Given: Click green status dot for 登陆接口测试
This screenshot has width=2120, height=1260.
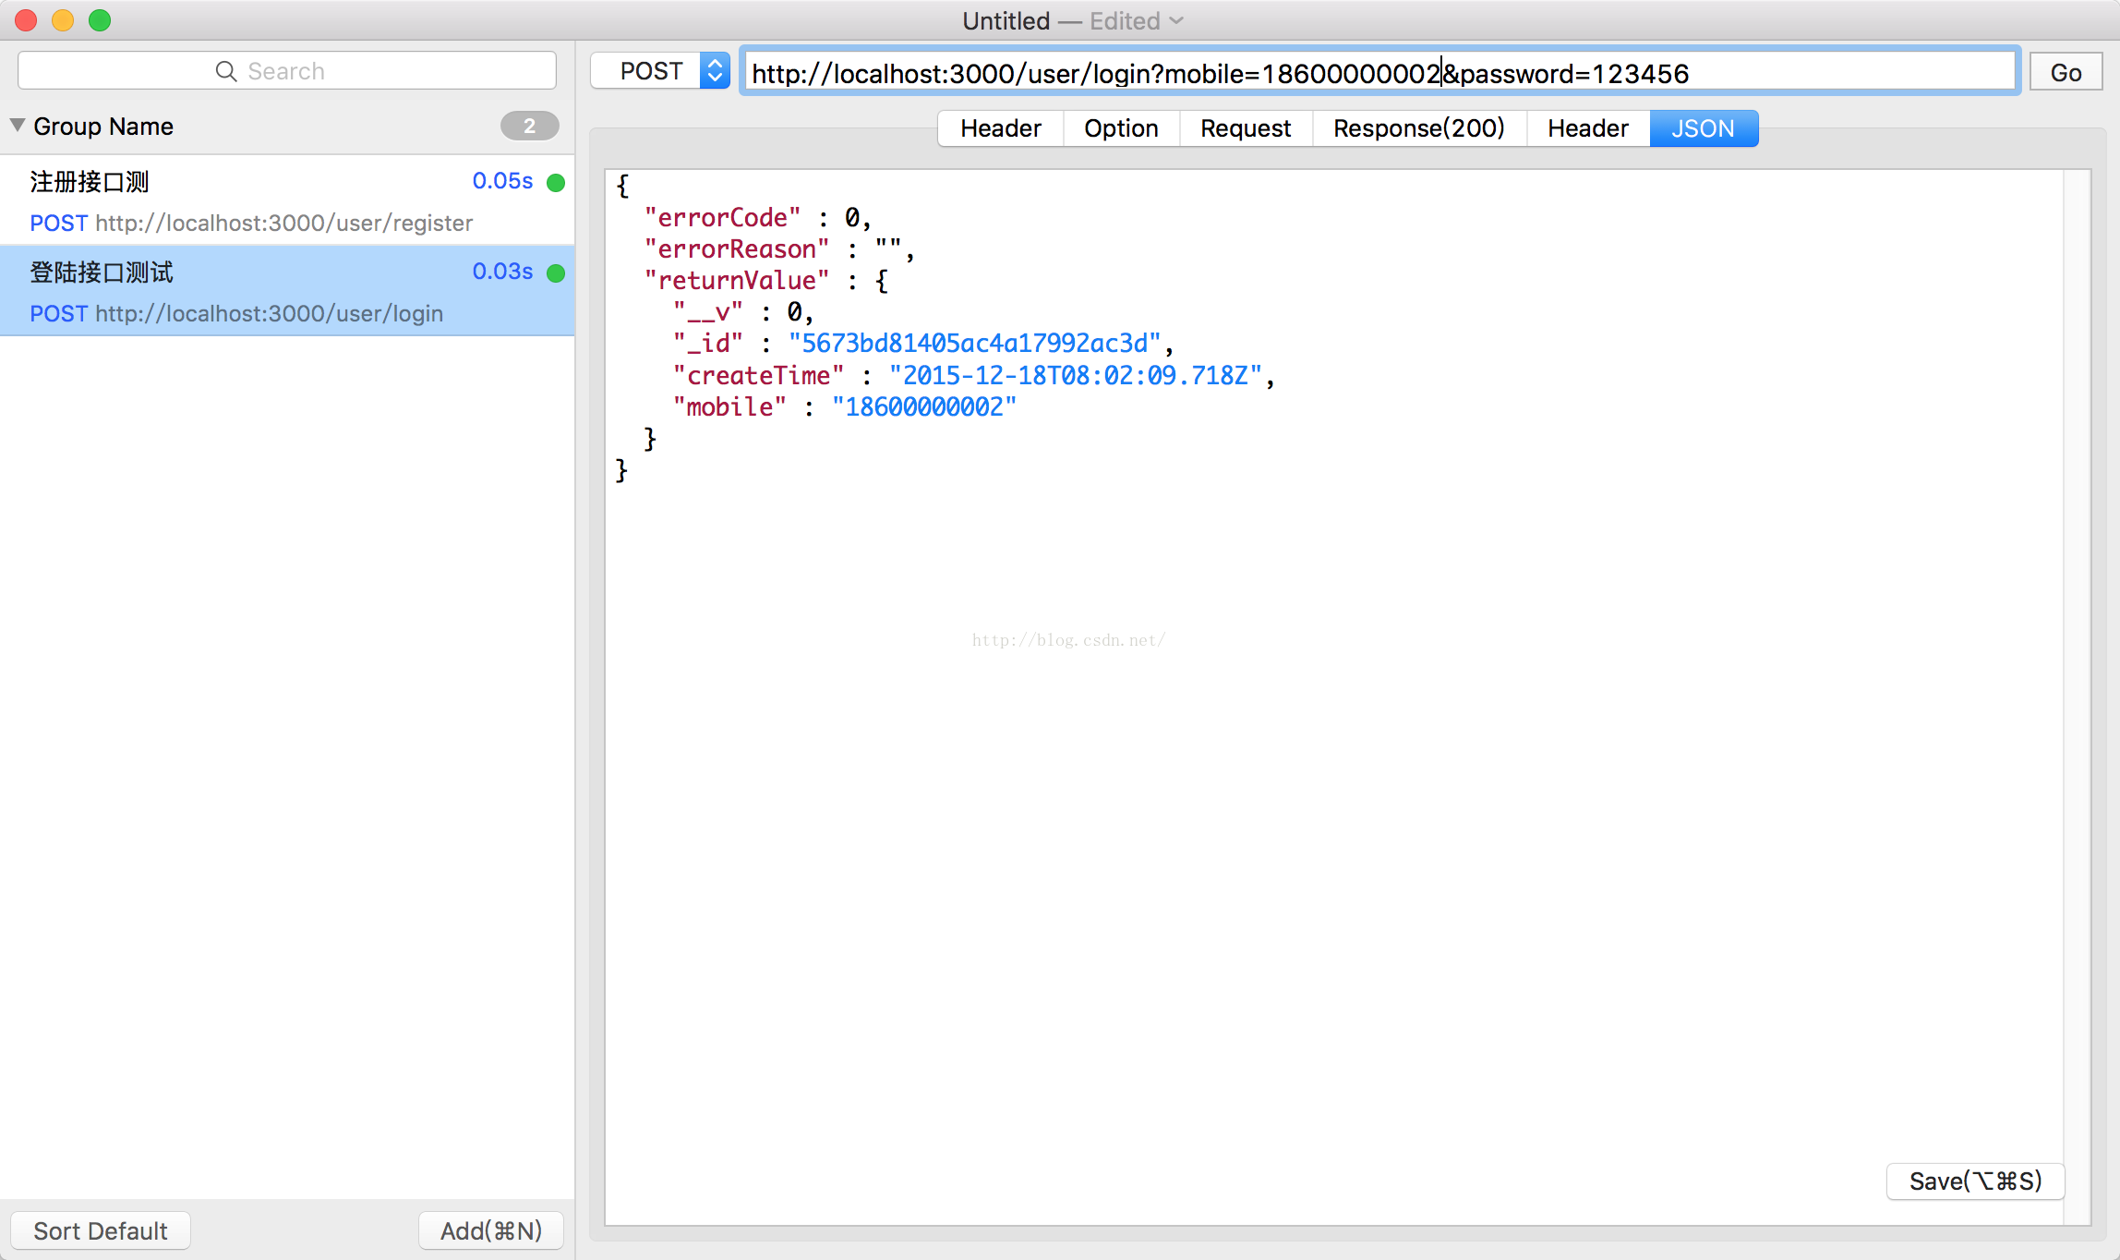Looking at the screenshot, I should [x=556, y=273].
